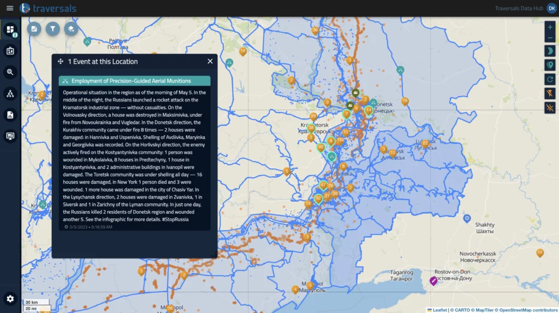Image resolution: width=559 pixels, height=313 pixels.
Task: Open the settings gear in sidebar
Action: (x=10, y=299)
